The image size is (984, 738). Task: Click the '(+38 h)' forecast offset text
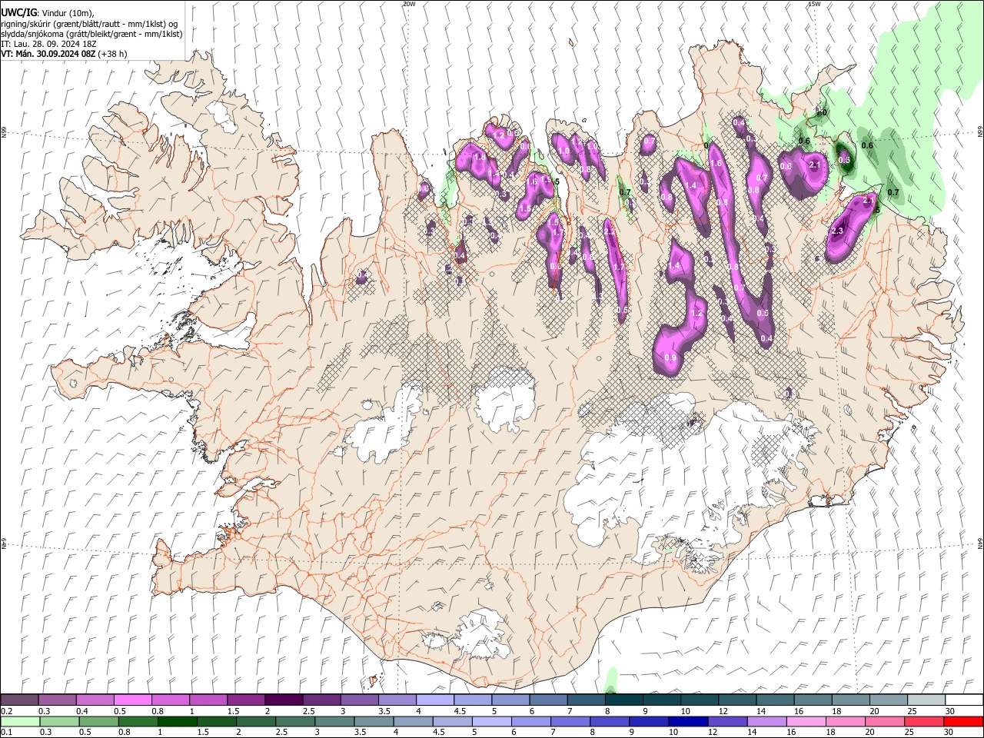(112, 54)
